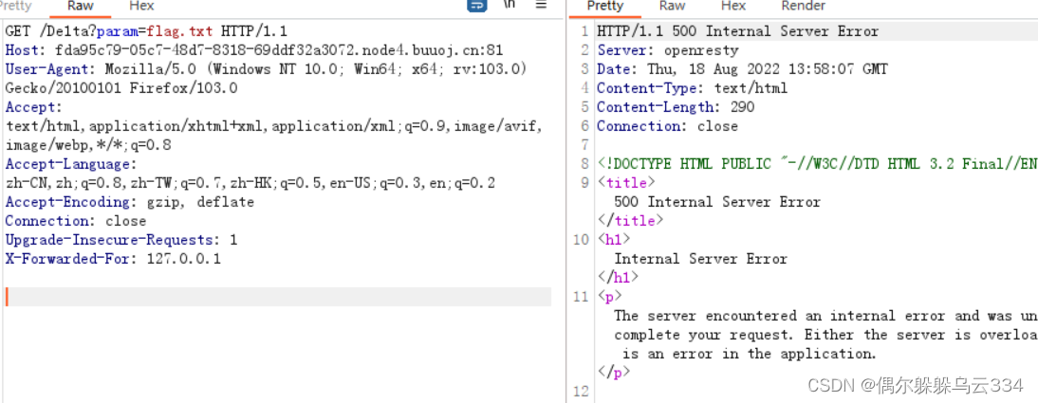Click the Content-Type: text/html response header
Screen dimensions: 1038x403
click(692, 88)
